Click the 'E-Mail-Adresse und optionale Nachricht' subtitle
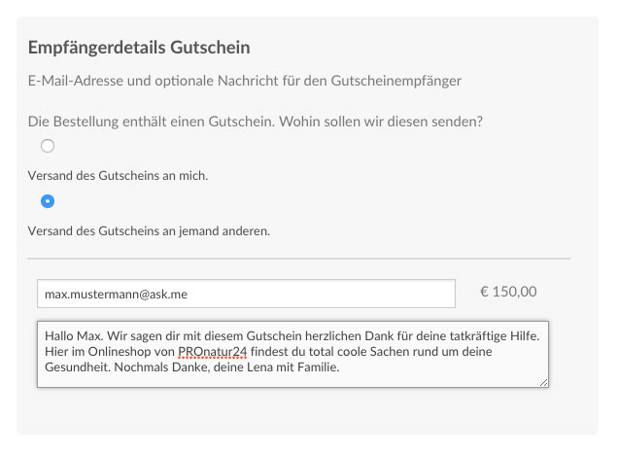Screen dimensions: 618x454 (x=243, y=80)
